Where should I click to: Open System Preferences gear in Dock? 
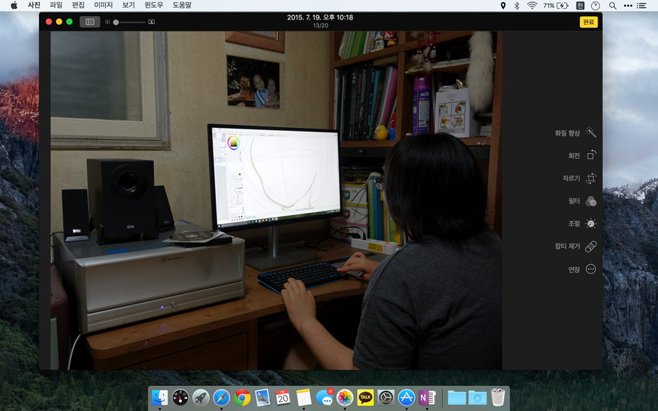coord(386,397)
